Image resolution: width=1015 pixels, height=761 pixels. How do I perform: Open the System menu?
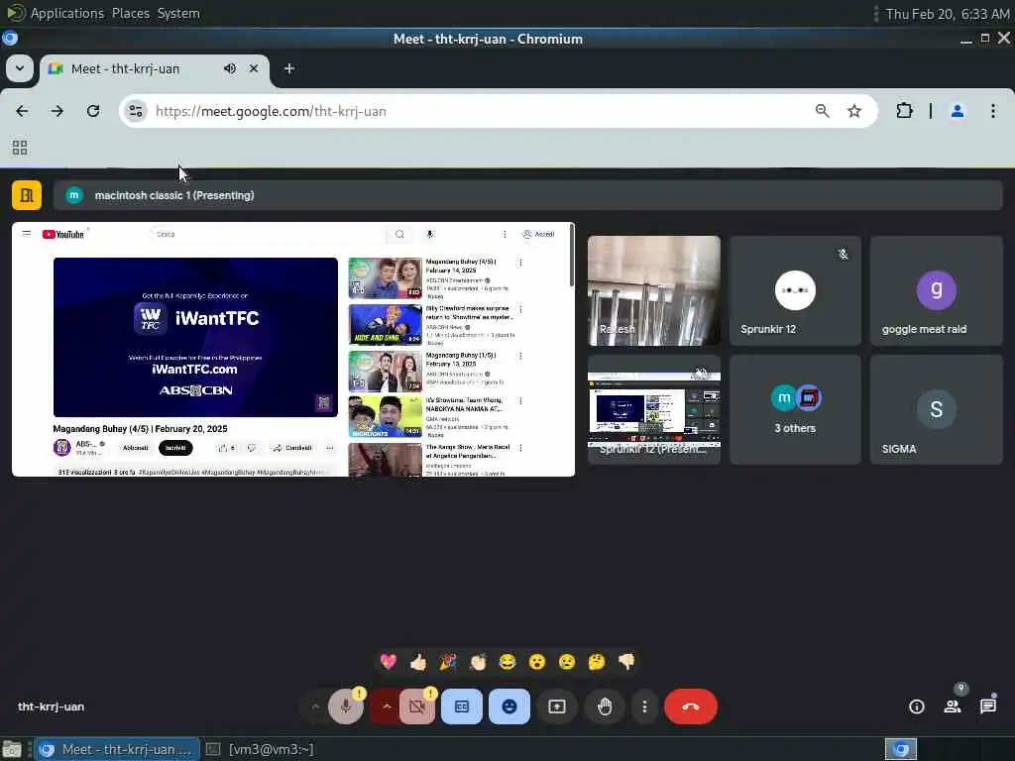coord(178,14)
